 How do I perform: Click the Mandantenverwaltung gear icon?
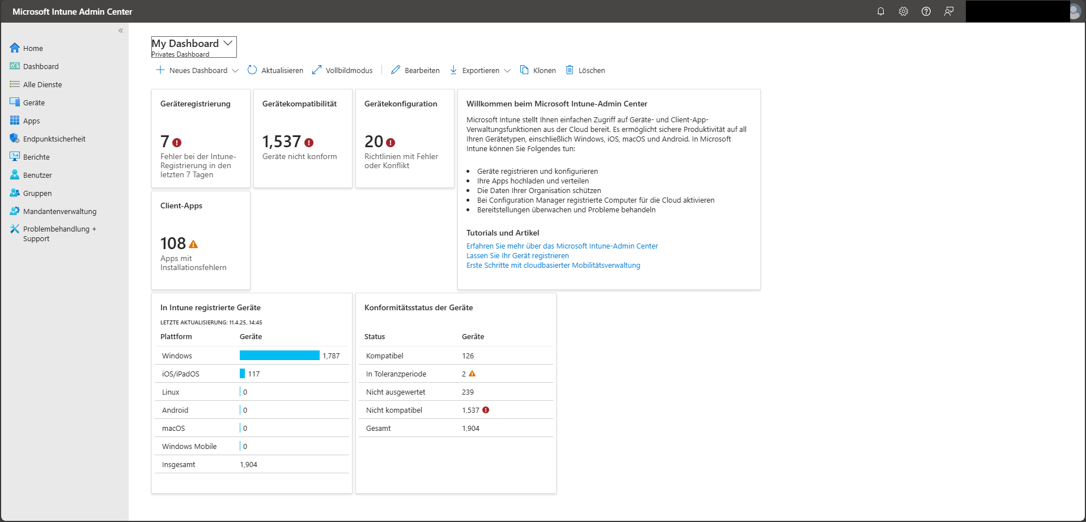tap(15, 211)
